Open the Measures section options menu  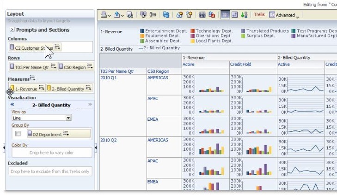32,78
